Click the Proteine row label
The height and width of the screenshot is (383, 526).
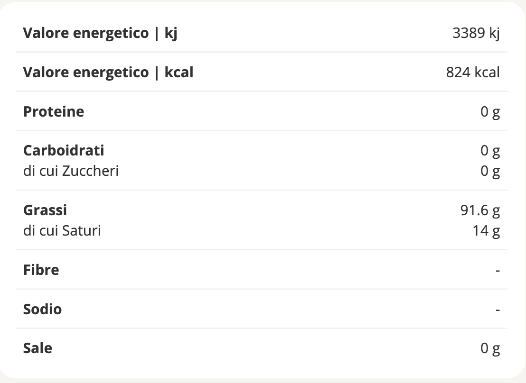click(54, 112)
